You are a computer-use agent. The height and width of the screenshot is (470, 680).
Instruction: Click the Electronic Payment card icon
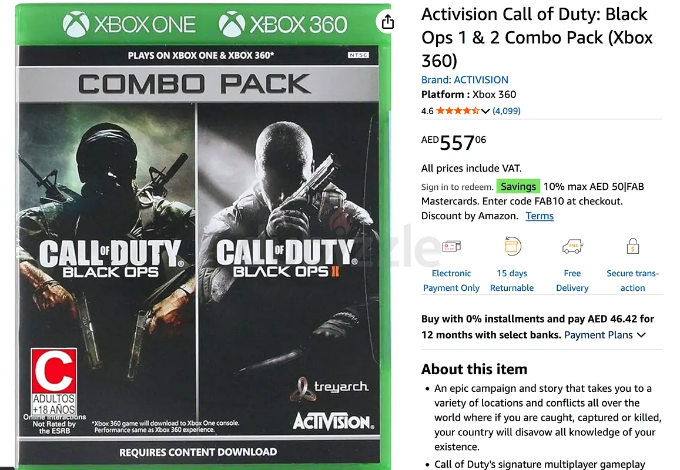tap(451, 247)
